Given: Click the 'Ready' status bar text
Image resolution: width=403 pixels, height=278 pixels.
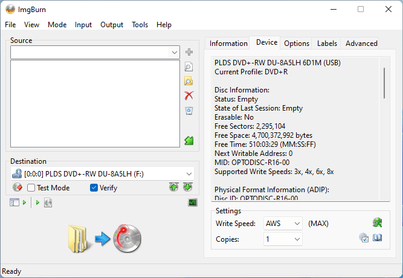Looking at the screenshot, I should point(11,271).
